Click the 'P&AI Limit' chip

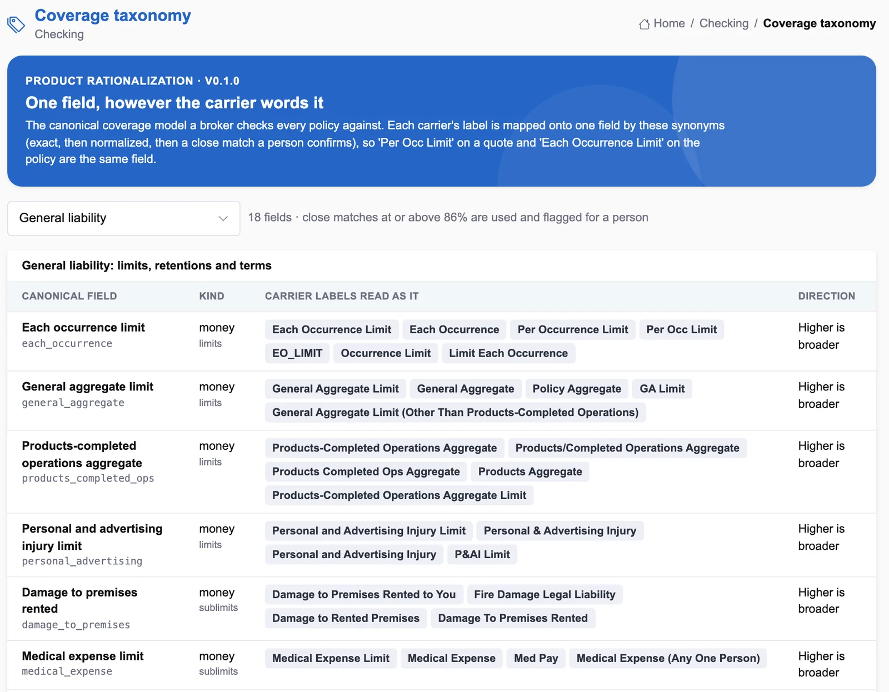482,555
